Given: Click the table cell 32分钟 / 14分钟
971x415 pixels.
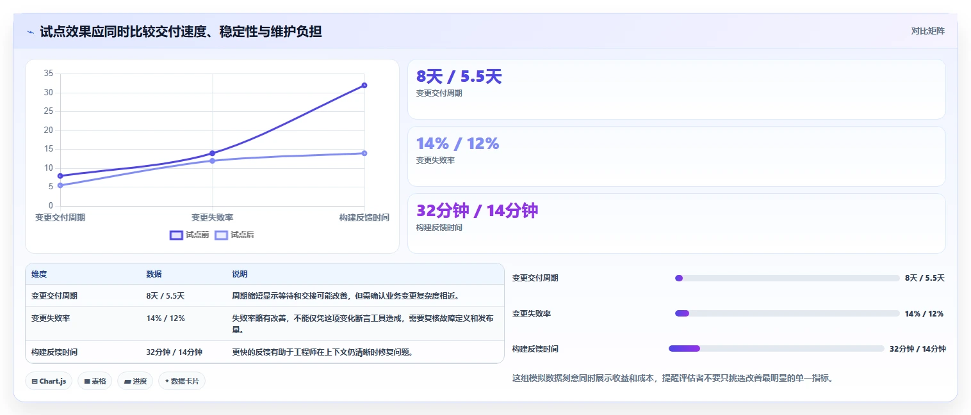Looking at the screenshot, I should coord(174,352).
